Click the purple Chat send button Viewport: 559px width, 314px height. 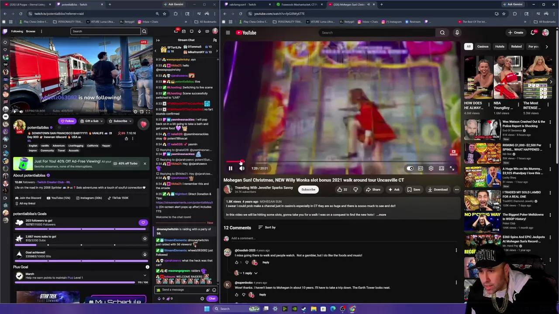click(x=212, y=299)
